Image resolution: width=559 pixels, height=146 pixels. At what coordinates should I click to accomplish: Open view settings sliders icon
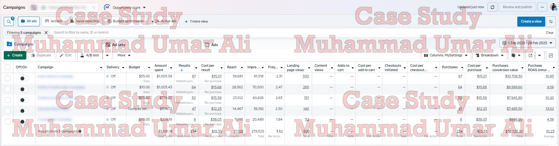[551, 22]
